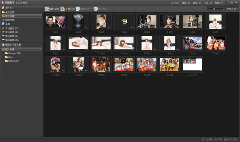Open local disk (C:) drive
Viewport: 240px width, 142px height.
coord(12,28)
